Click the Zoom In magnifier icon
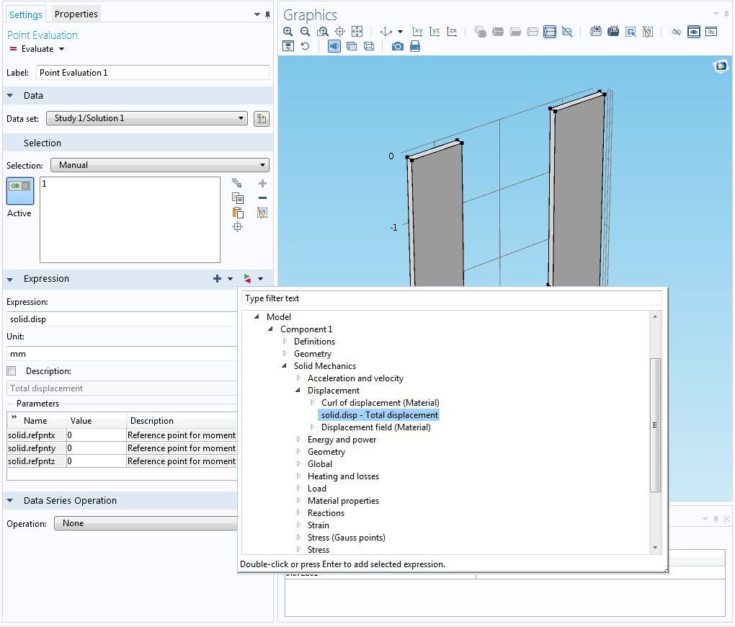Image resolution: width=735 pixels, height=627 pixels. 288,32
